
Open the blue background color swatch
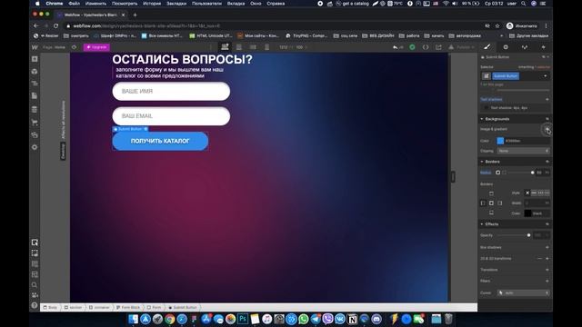click(x=500, y=141)
